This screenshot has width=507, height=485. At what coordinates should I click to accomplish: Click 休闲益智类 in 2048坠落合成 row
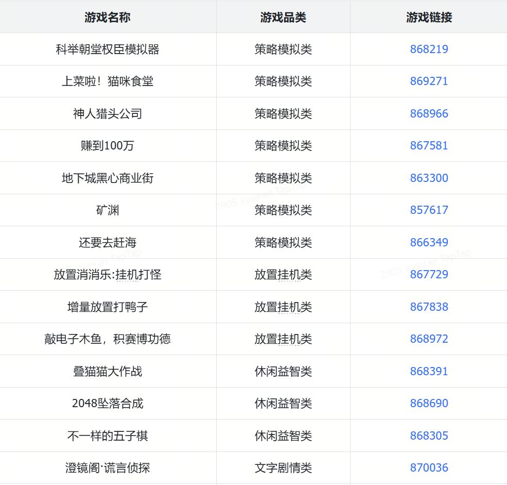click(283, 404)
